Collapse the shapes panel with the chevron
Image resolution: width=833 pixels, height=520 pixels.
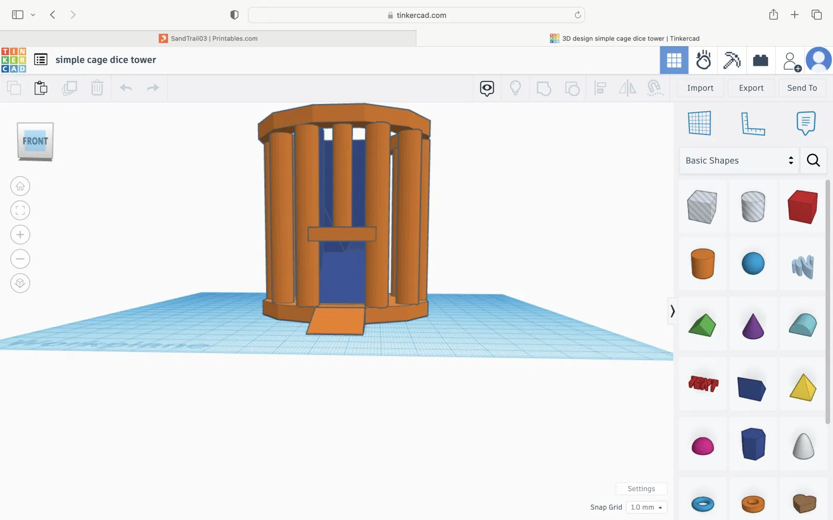[672, 311]
